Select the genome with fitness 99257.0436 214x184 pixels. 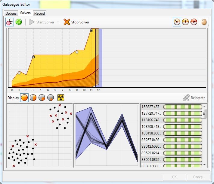tap(171, 140)
